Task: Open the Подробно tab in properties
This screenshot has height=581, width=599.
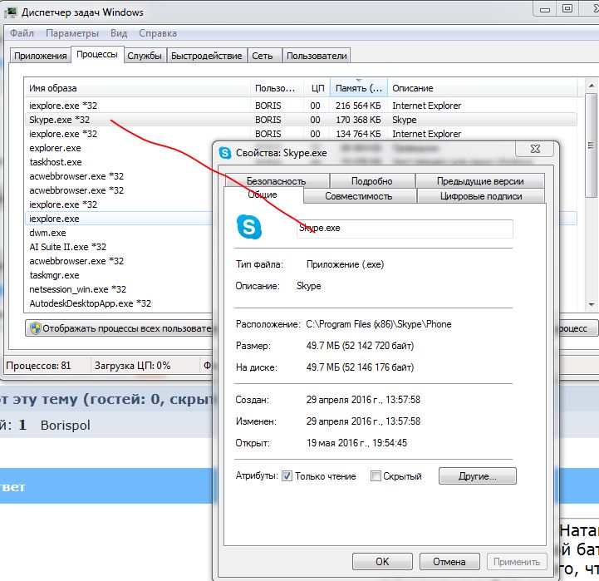Action: [x=372, y=181]
